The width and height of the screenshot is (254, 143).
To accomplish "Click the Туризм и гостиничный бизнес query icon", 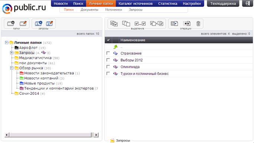I will pos(115,73).
